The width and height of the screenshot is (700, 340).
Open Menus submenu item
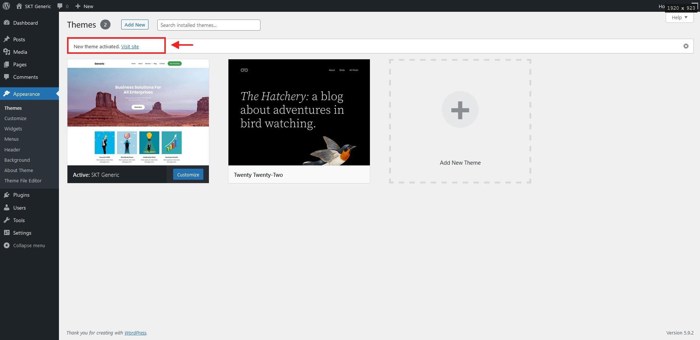pyautogui.click(x=11, y=139)
